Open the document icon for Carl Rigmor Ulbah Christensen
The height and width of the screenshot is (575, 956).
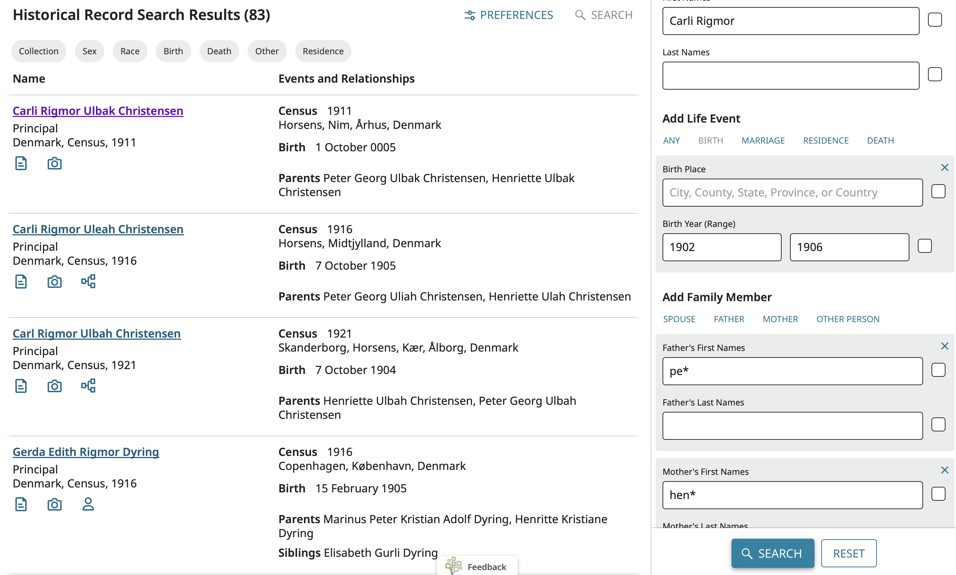(21, 386)
